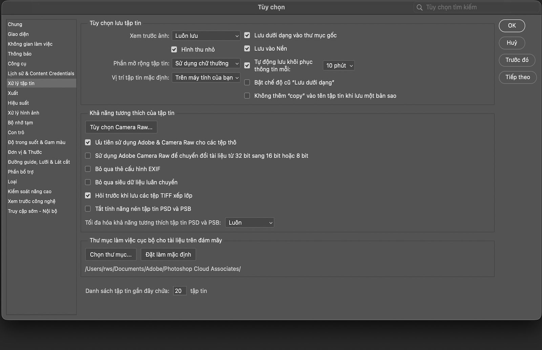
Task: Select "Công cụ" category
Action: [x=41, y=64]
